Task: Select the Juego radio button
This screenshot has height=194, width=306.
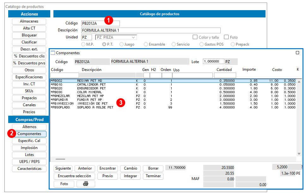Action: click(x=121, y=44)
